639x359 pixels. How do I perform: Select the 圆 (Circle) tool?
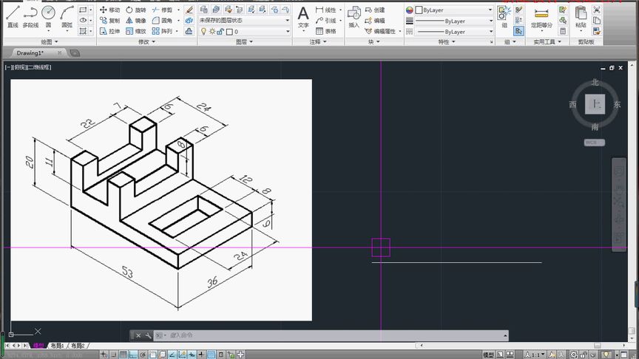point(49,17)
